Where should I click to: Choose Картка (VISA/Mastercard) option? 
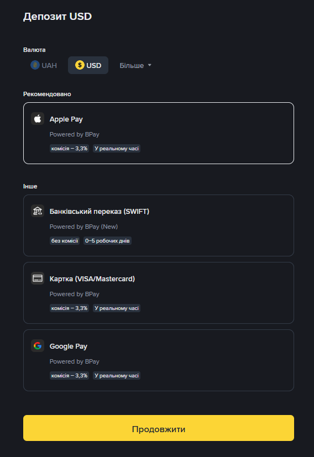pyautogui.click(x=159, y=293)
